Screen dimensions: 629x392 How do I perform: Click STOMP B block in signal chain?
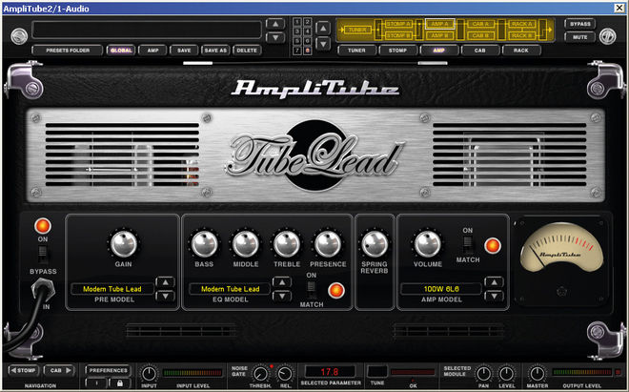coord(398,35)
